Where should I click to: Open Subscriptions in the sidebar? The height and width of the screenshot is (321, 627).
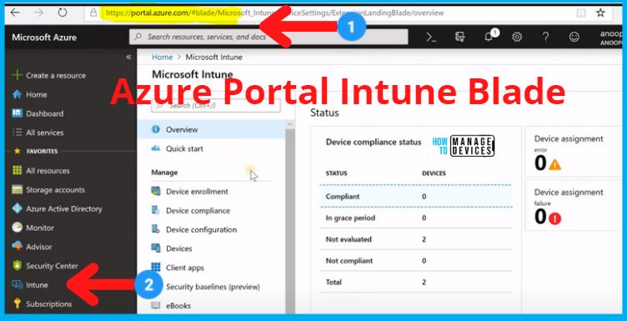click(42, 303)
